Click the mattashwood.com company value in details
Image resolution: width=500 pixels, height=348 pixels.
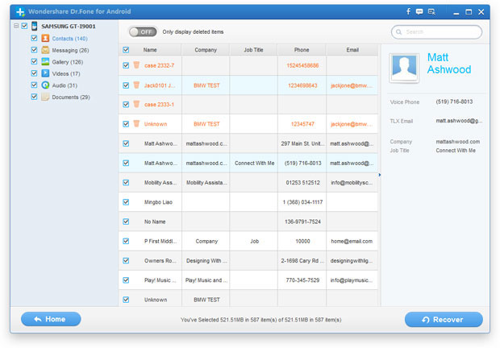(x=457, y=142)
